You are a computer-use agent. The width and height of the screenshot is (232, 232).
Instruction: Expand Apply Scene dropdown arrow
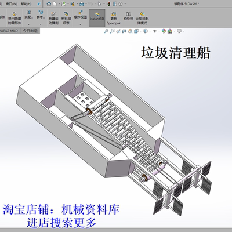tap(174, 31)
